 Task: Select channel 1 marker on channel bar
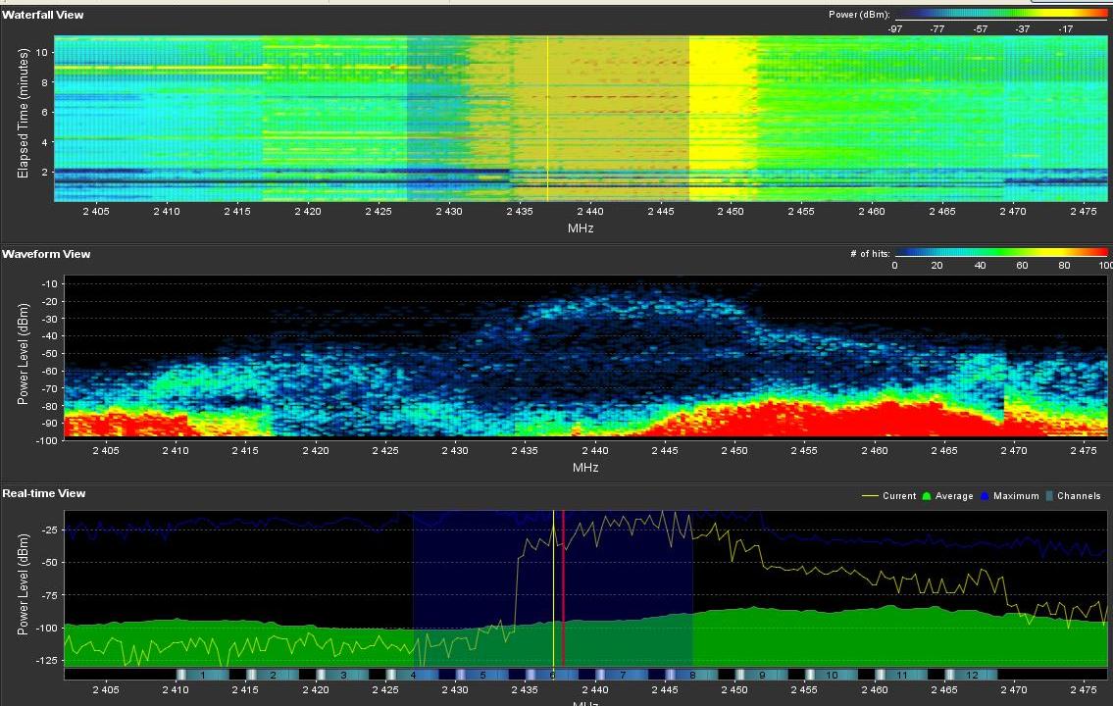(x=203, y=676)
